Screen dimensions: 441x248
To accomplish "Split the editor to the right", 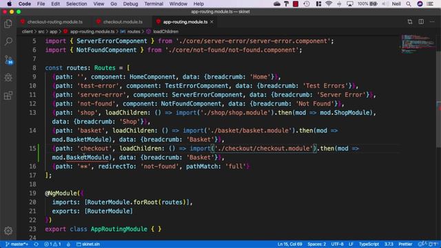I will click(421, 21).
